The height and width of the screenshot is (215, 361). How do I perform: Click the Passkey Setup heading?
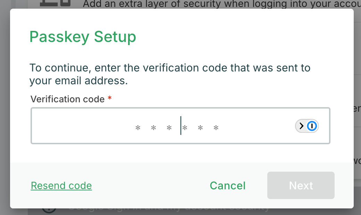(x=83, y=37)
